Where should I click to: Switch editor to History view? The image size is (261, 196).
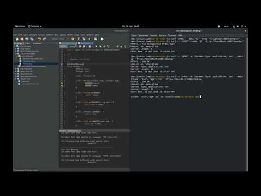coord(72,47)
